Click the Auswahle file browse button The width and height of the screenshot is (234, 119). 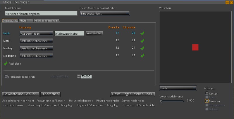[x=94, y=33]
